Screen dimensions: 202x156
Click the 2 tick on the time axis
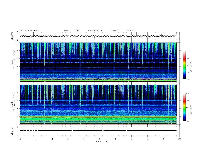click(52, 139)
